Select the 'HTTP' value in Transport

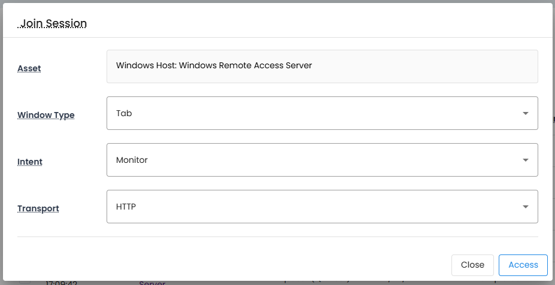point(126,207)
